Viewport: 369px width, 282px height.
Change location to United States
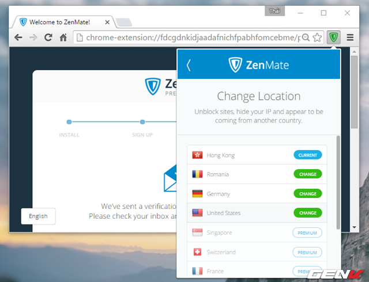point(307,213)
